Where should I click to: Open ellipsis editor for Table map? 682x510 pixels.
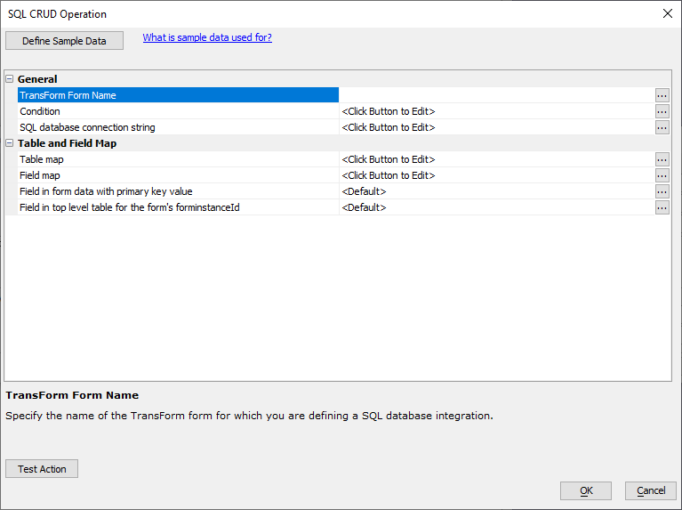point(662,159)
